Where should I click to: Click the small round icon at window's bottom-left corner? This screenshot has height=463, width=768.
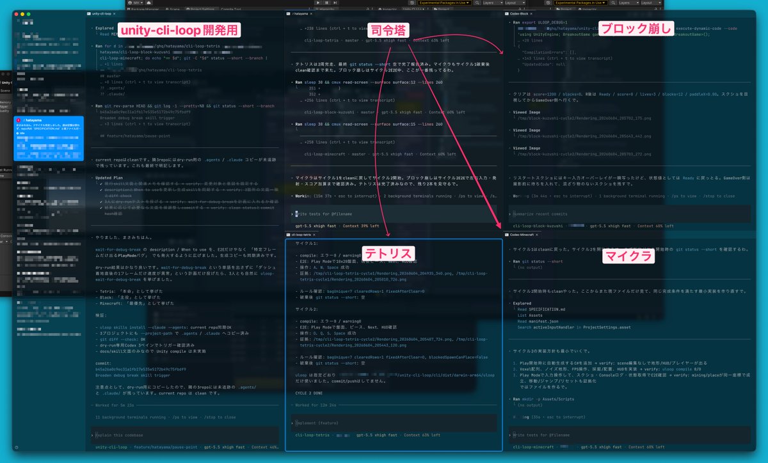[x=15, y=447]
